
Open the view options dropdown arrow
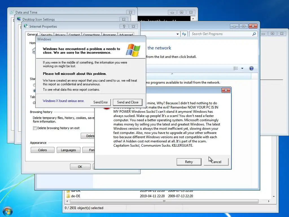[x=242, y=68]
